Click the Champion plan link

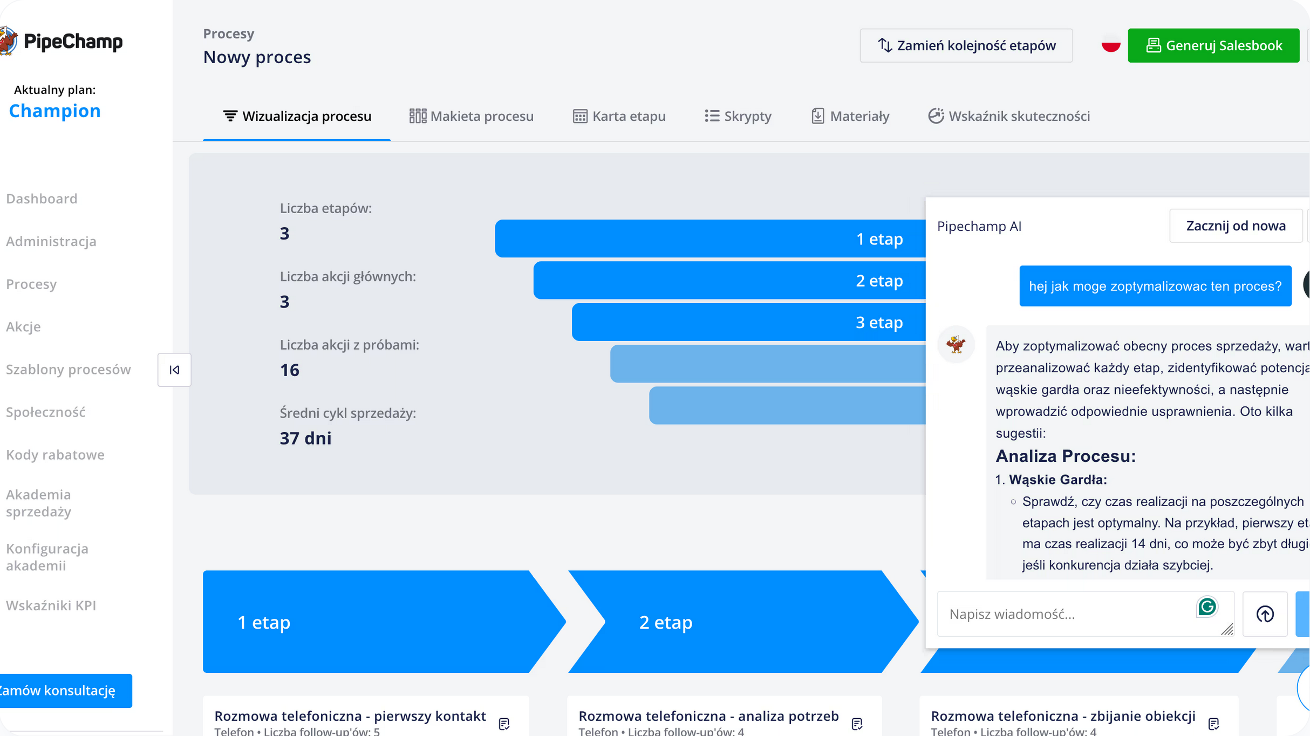click(54, 111)
